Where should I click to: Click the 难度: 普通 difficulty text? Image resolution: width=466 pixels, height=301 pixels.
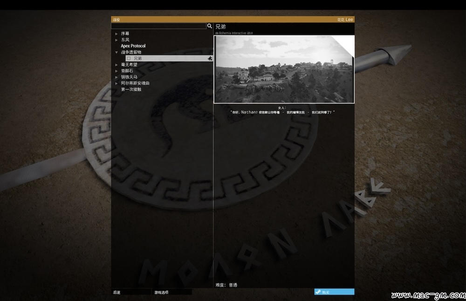tap(226, 285)
